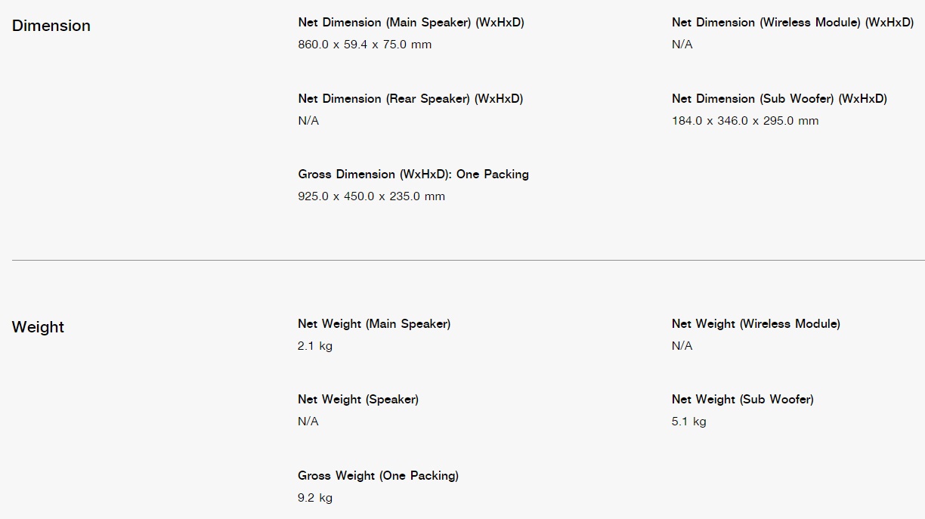925x519 pixels.
Task: Select the Weight section heading
Action: 39,327
